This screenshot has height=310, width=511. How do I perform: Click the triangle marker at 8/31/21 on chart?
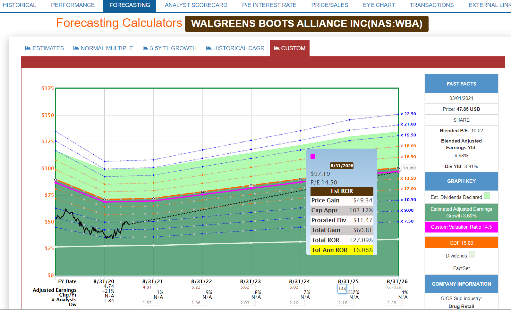click(153, 198)
